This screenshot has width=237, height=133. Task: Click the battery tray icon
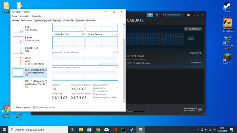click(x=206, y=130)
